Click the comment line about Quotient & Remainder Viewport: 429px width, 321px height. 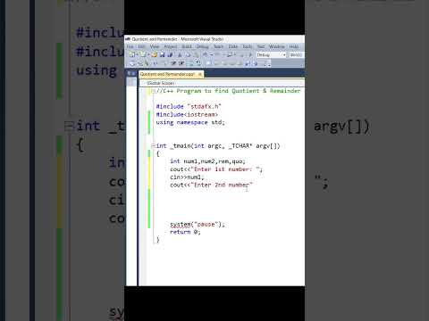pyautogui.click(x=228, y=91)
